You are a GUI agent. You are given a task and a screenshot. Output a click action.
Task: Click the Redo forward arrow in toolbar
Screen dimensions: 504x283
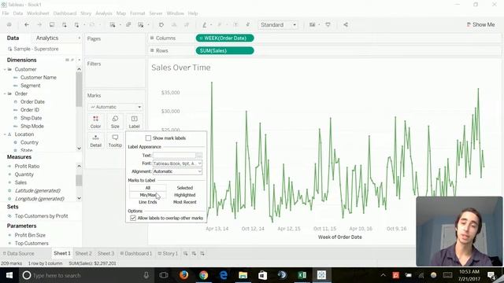coord(39,24)
